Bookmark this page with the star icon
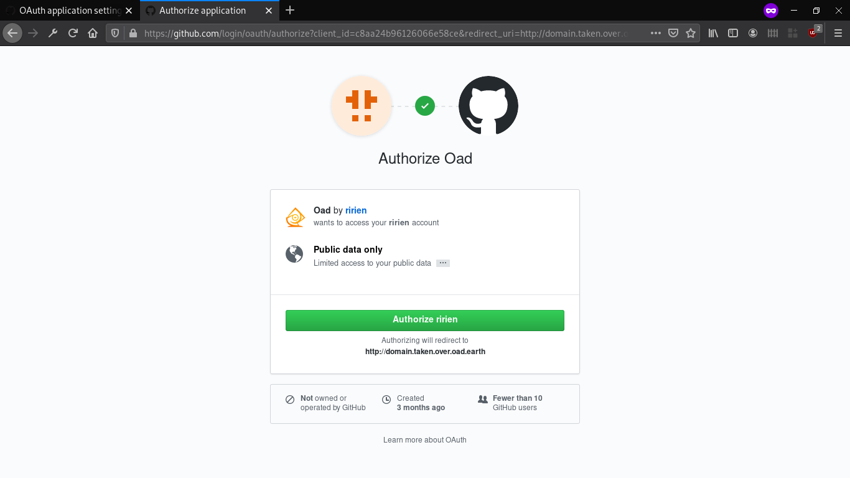Image resolution: width=850 pixels, height=478 pixels. pos(691,33)
